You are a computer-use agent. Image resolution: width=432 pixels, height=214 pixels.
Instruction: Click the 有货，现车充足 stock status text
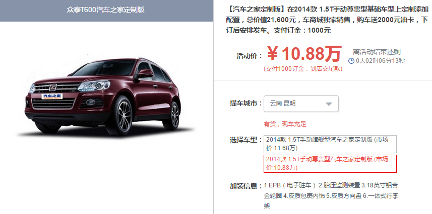coord(285,124)
